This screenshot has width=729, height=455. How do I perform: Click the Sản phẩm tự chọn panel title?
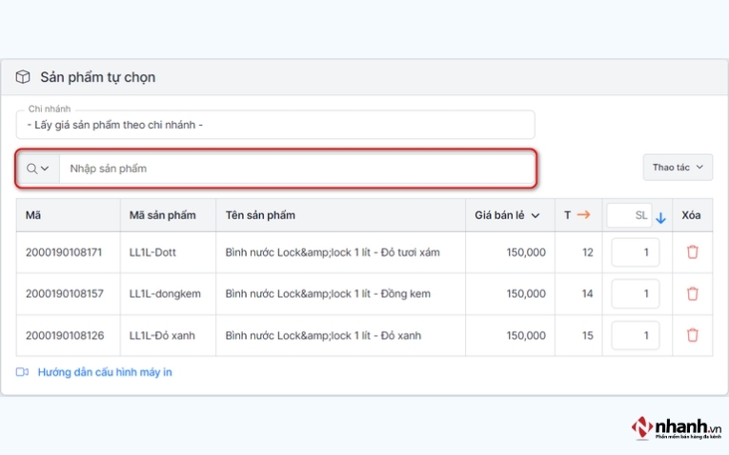click(x=97, y=77)
